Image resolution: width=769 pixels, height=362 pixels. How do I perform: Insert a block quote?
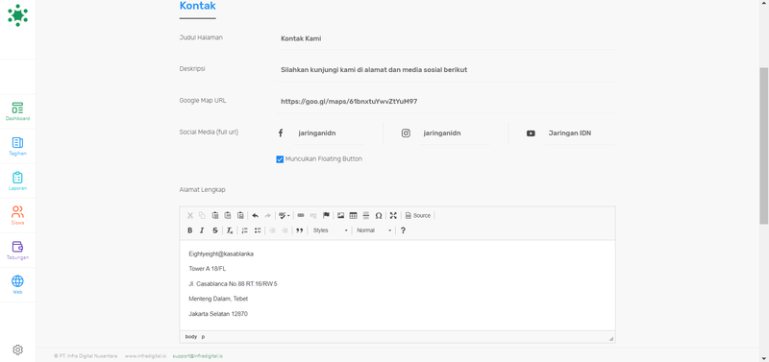click(299, 230)
